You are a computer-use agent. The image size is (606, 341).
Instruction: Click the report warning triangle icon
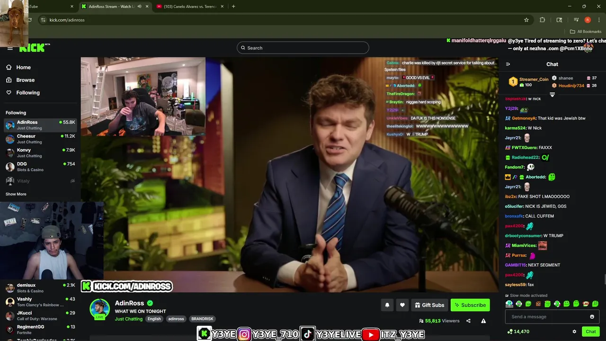(x=483, y=321)
